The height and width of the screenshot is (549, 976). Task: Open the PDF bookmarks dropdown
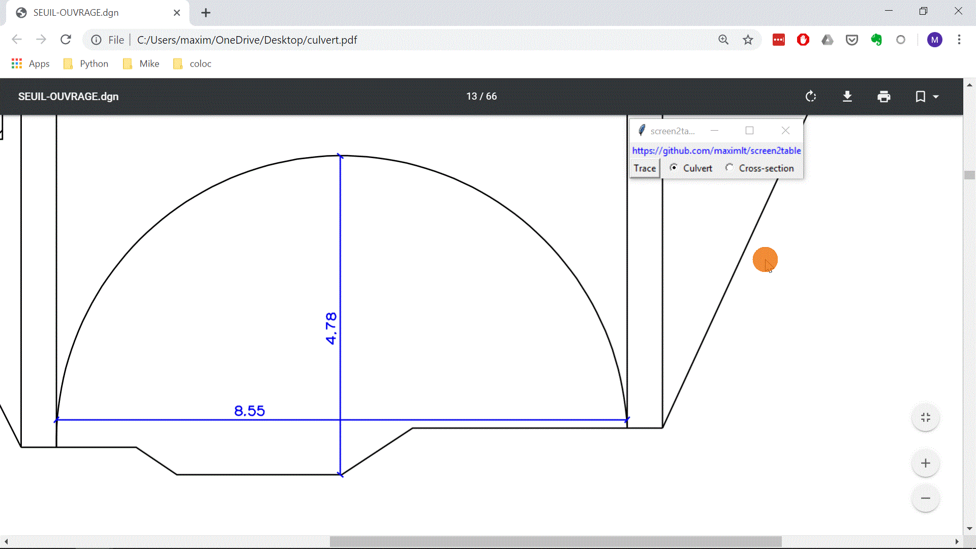coord(927,97)
